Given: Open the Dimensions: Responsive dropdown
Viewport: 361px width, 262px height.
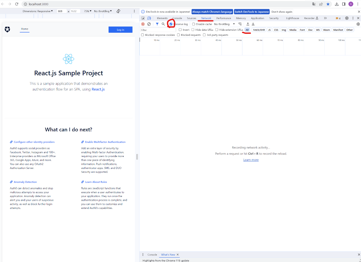Looking at the screenshot, I should tap(38, 11).
